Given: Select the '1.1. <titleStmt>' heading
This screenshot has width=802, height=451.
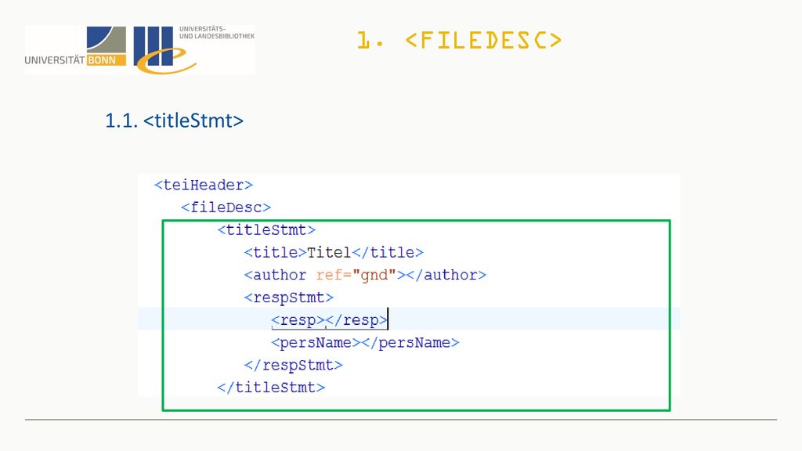Looking at the screenshot, I should tap(174, 121).
